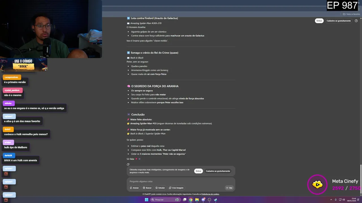Click the Anexar attachment button
This screenshot has width=362, height=203.
pos(134,188)
